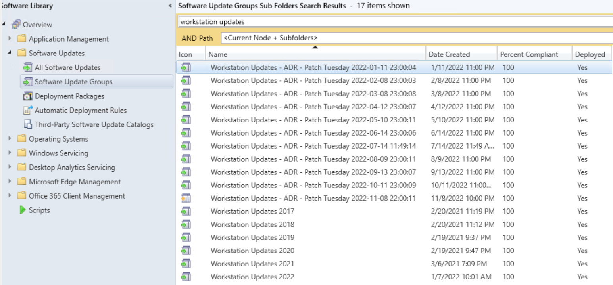Expand the Windows Servicing node

point(10,153)
